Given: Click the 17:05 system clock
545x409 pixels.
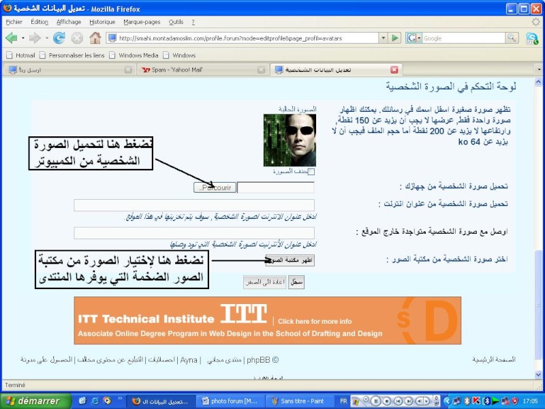Looking at the screenshot, I should pyautogui.click(x=531, y=401).
